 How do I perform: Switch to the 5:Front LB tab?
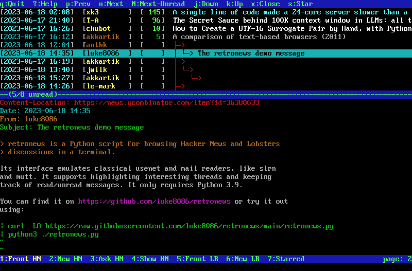click(197, 259)
